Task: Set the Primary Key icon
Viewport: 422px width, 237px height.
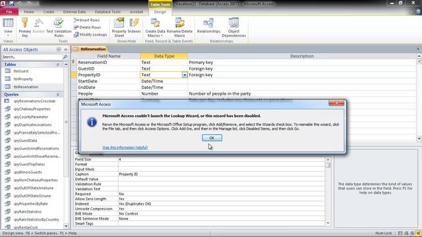Action: click(25, 28)
